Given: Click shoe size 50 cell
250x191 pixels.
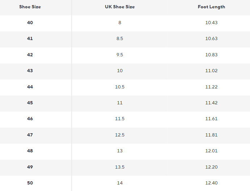Looking at the screenshot, I should [x=30, y=183].
